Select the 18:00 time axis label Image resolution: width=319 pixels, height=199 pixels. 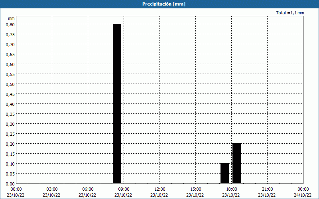coord(231,189)
